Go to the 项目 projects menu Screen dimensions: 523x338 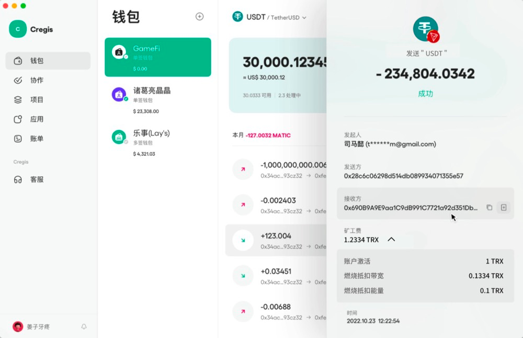pyautogui.click(x=48, y=99)
